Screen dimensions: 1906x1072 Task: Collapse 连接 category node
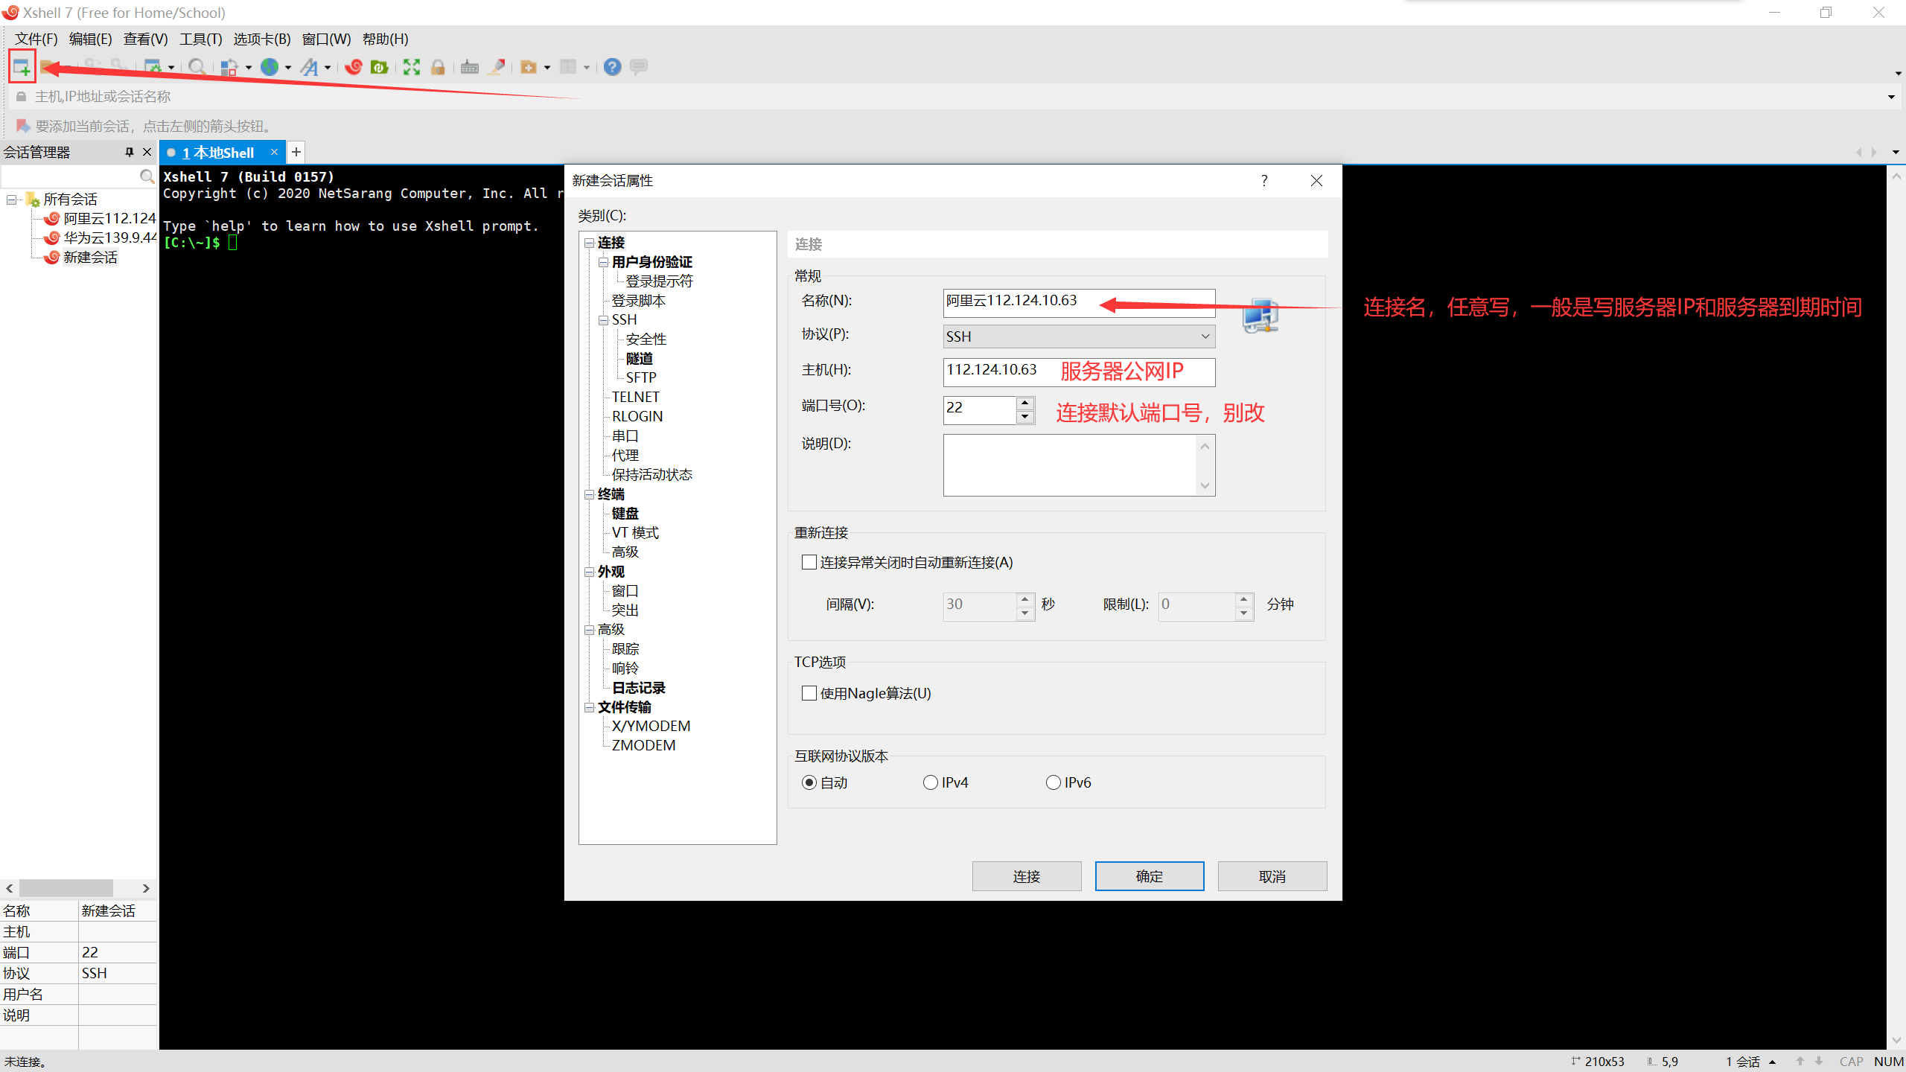pyautogui.click(x=590, y=243)
